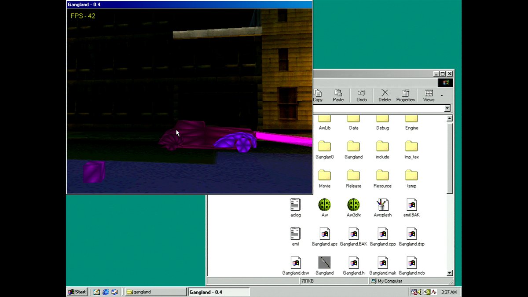Image resolution: width=528 pixels, height=297 pixels.
Task: Click the Show Desktop quick launch icon
Action: click(96, 292)
